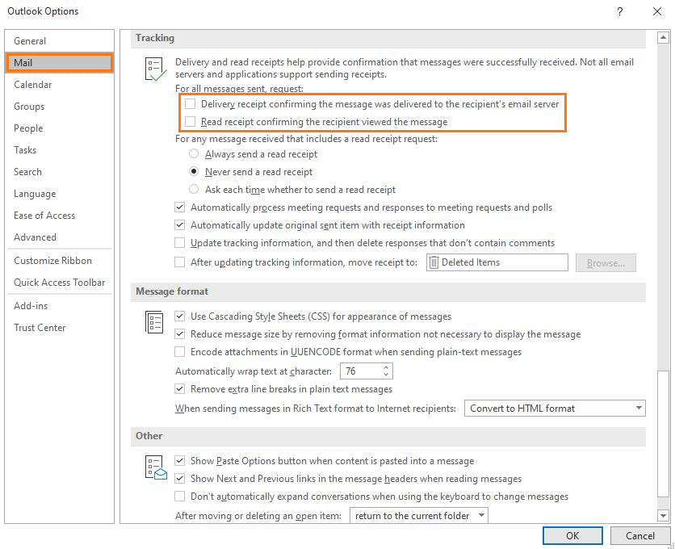Open the Search options category
The image size is (675, 549).
point(60,172)
